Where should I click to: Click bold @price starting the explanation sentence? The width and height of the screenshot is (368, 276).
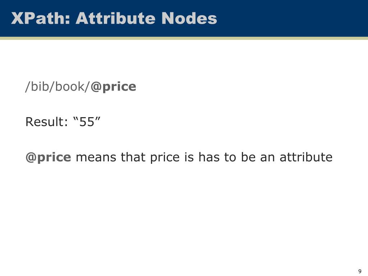pos(48,157)
